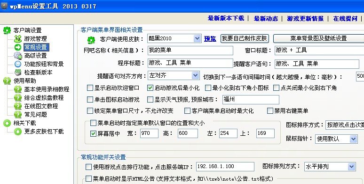Click the icon beside 更多皮肤包下载
The height and width of the screenshot is (184, 364).
click(x=18, y=131)
